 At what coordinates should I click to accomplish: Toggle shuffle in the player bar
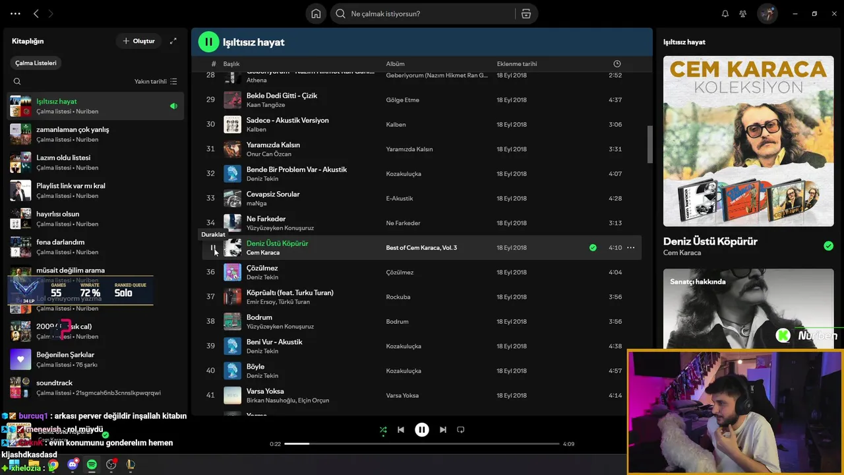383,429
